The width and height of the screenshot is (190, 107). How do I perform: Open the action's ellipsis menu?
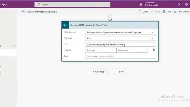click(155, 25)
